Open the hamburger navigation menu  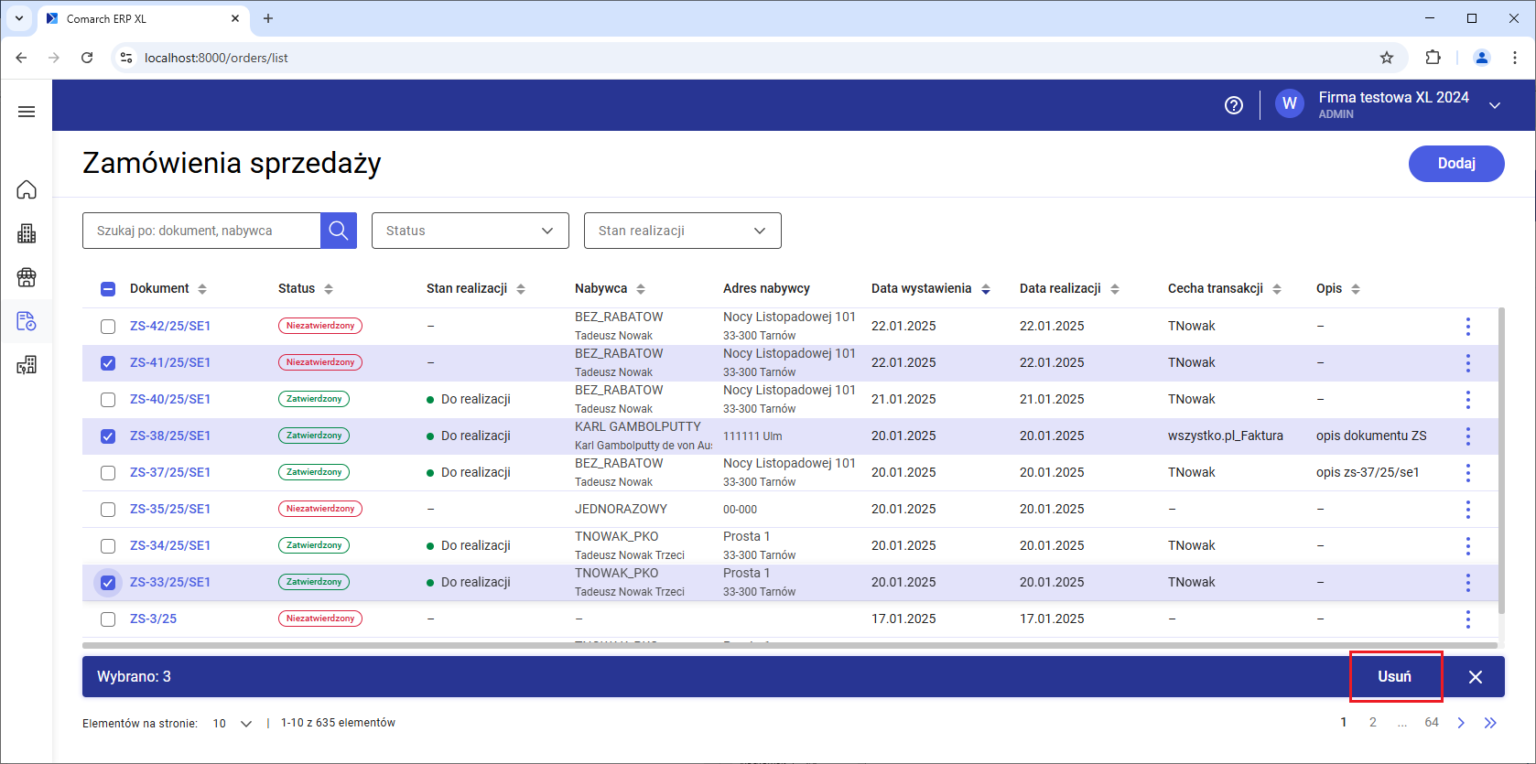(x=27, y=112)
